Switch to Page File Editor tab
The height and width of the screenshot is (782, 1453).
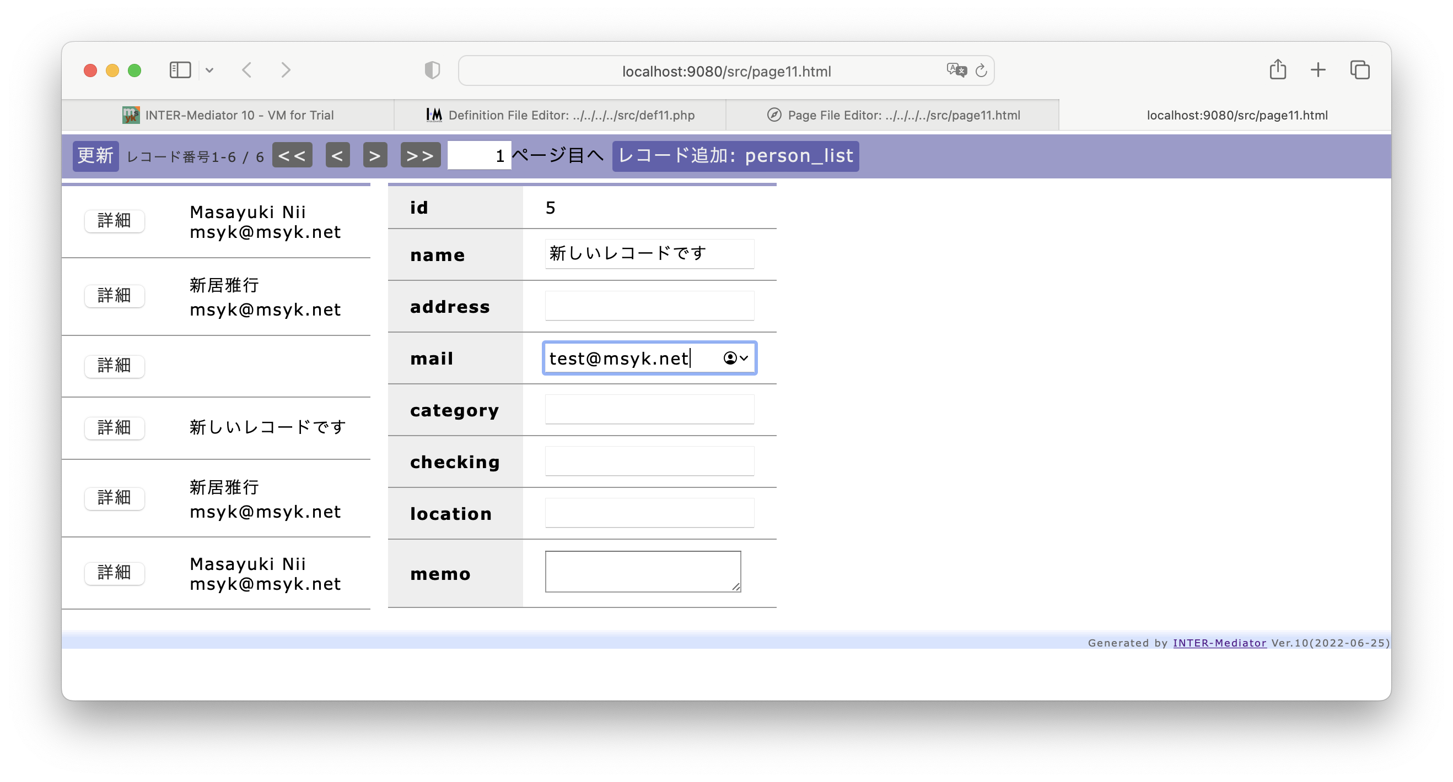(x=892, y=115)
